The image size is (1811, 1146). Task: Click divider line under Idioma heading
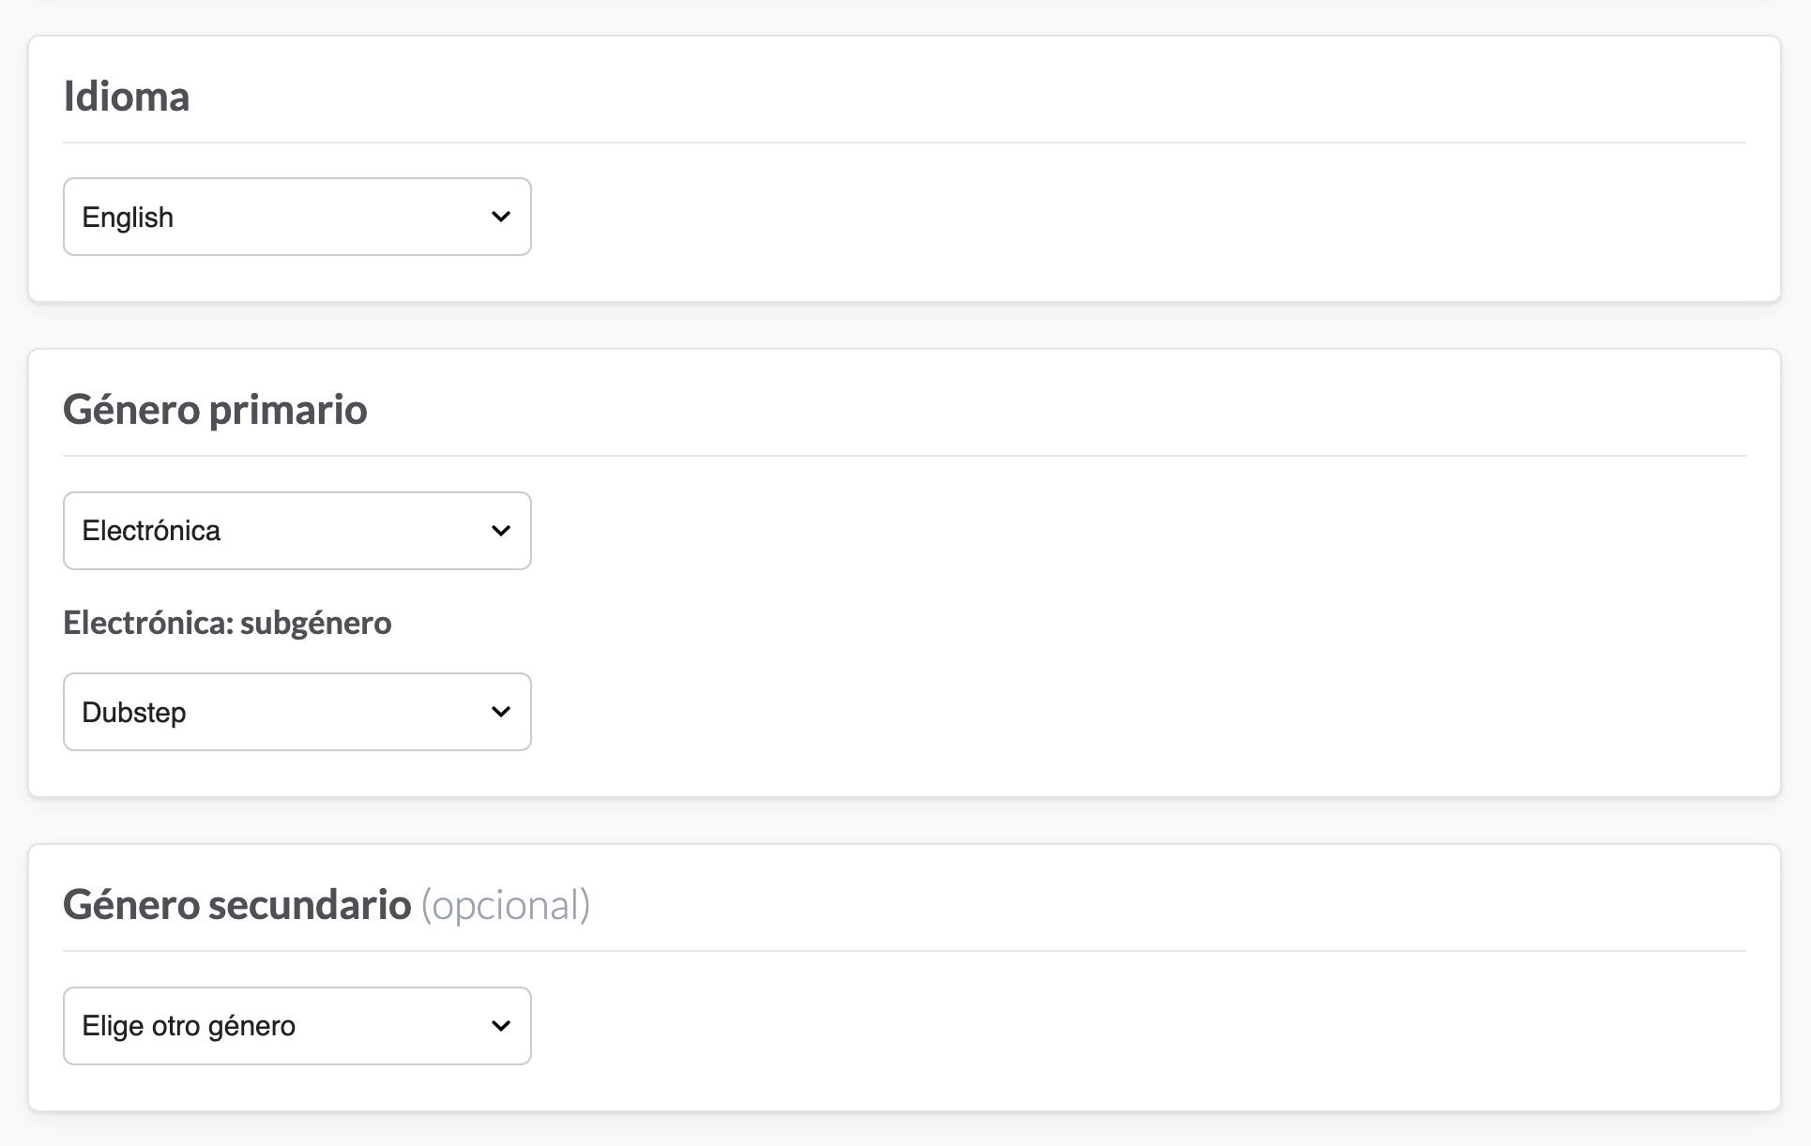(x=904, y=143)
